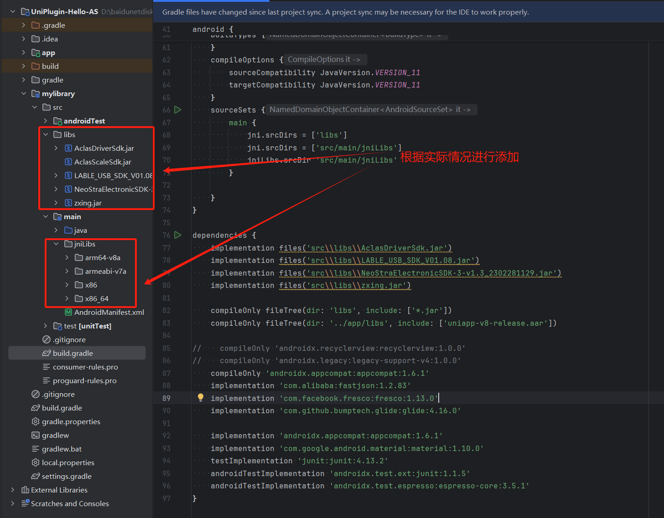
Task: Click the sticky 'android {' header line
Action: coord(213,29)
